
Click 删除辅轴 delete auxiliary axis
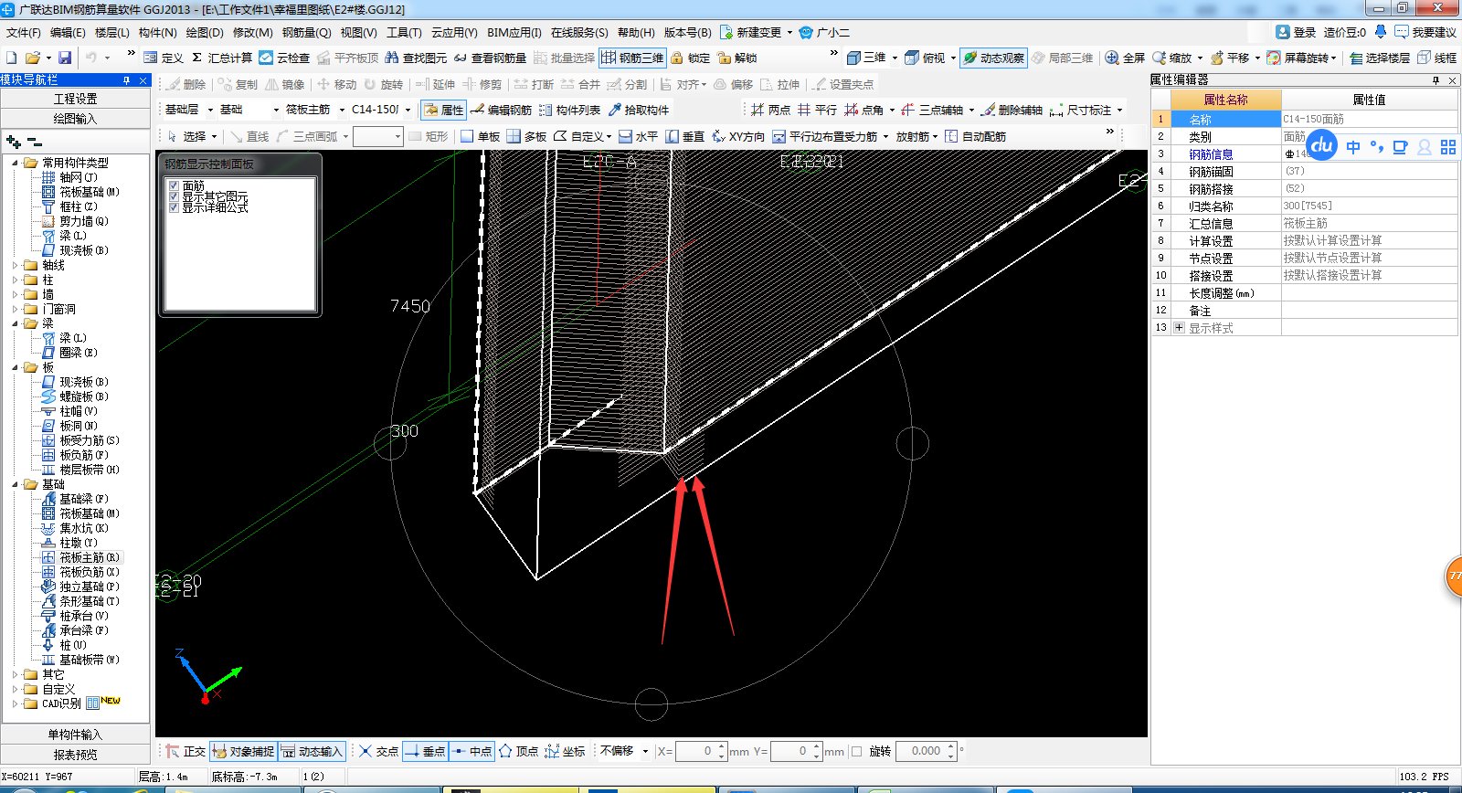(1012, 110)
